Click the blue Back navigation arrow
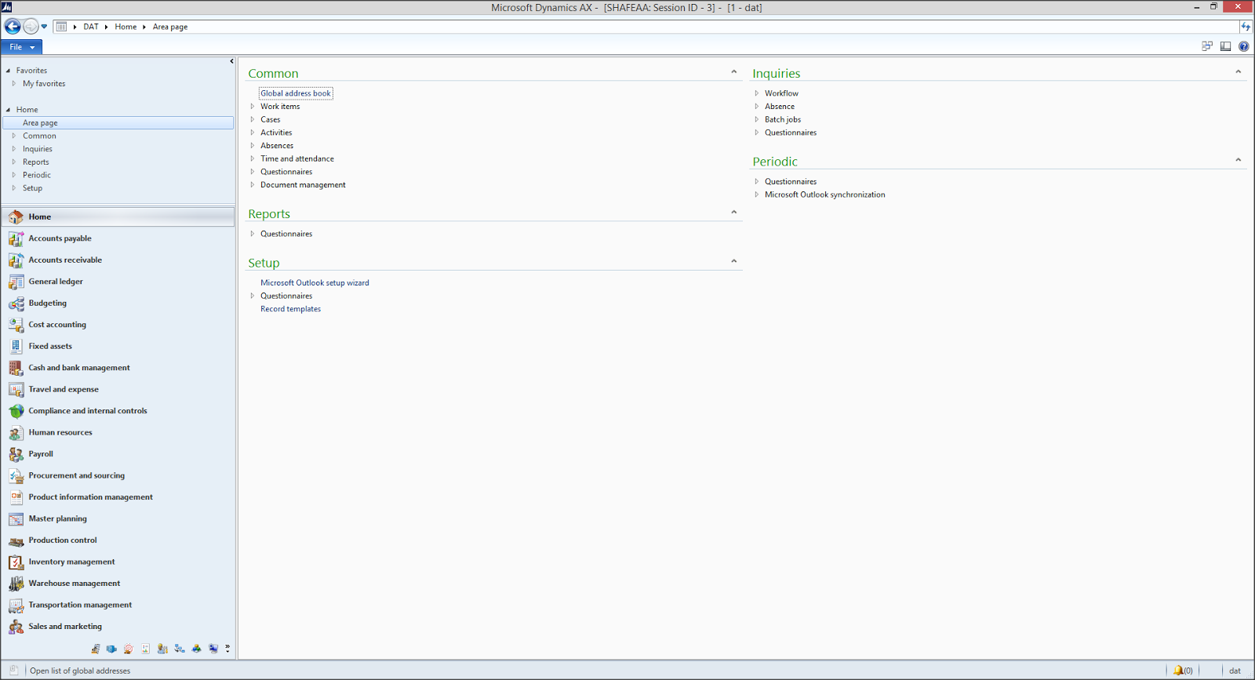 13,27
